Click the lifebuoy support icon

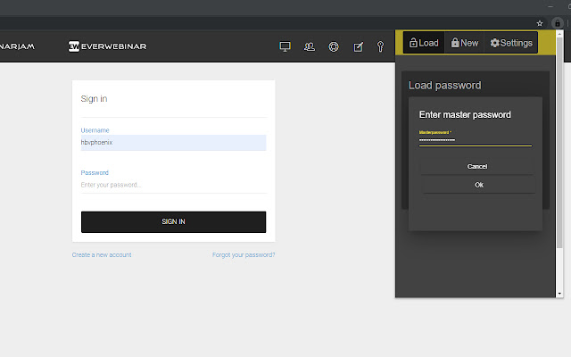(x=334, y=46)
